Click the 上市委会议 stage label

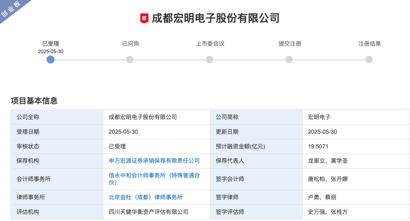coord(210,44)
